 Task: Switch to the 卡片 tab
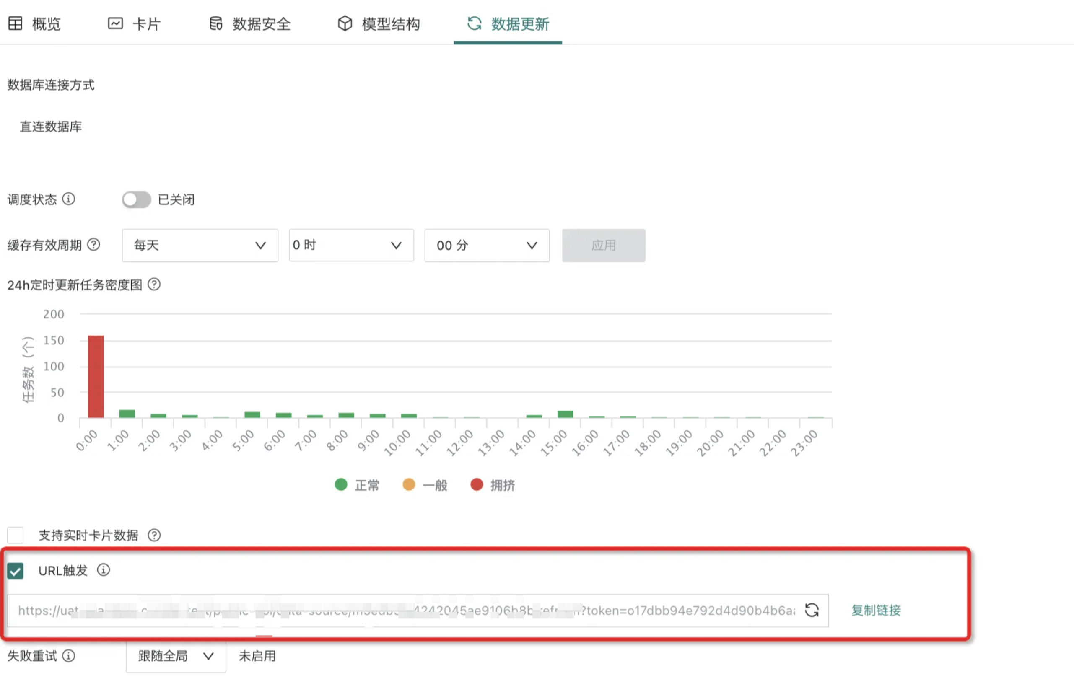(x=134, y=23)
